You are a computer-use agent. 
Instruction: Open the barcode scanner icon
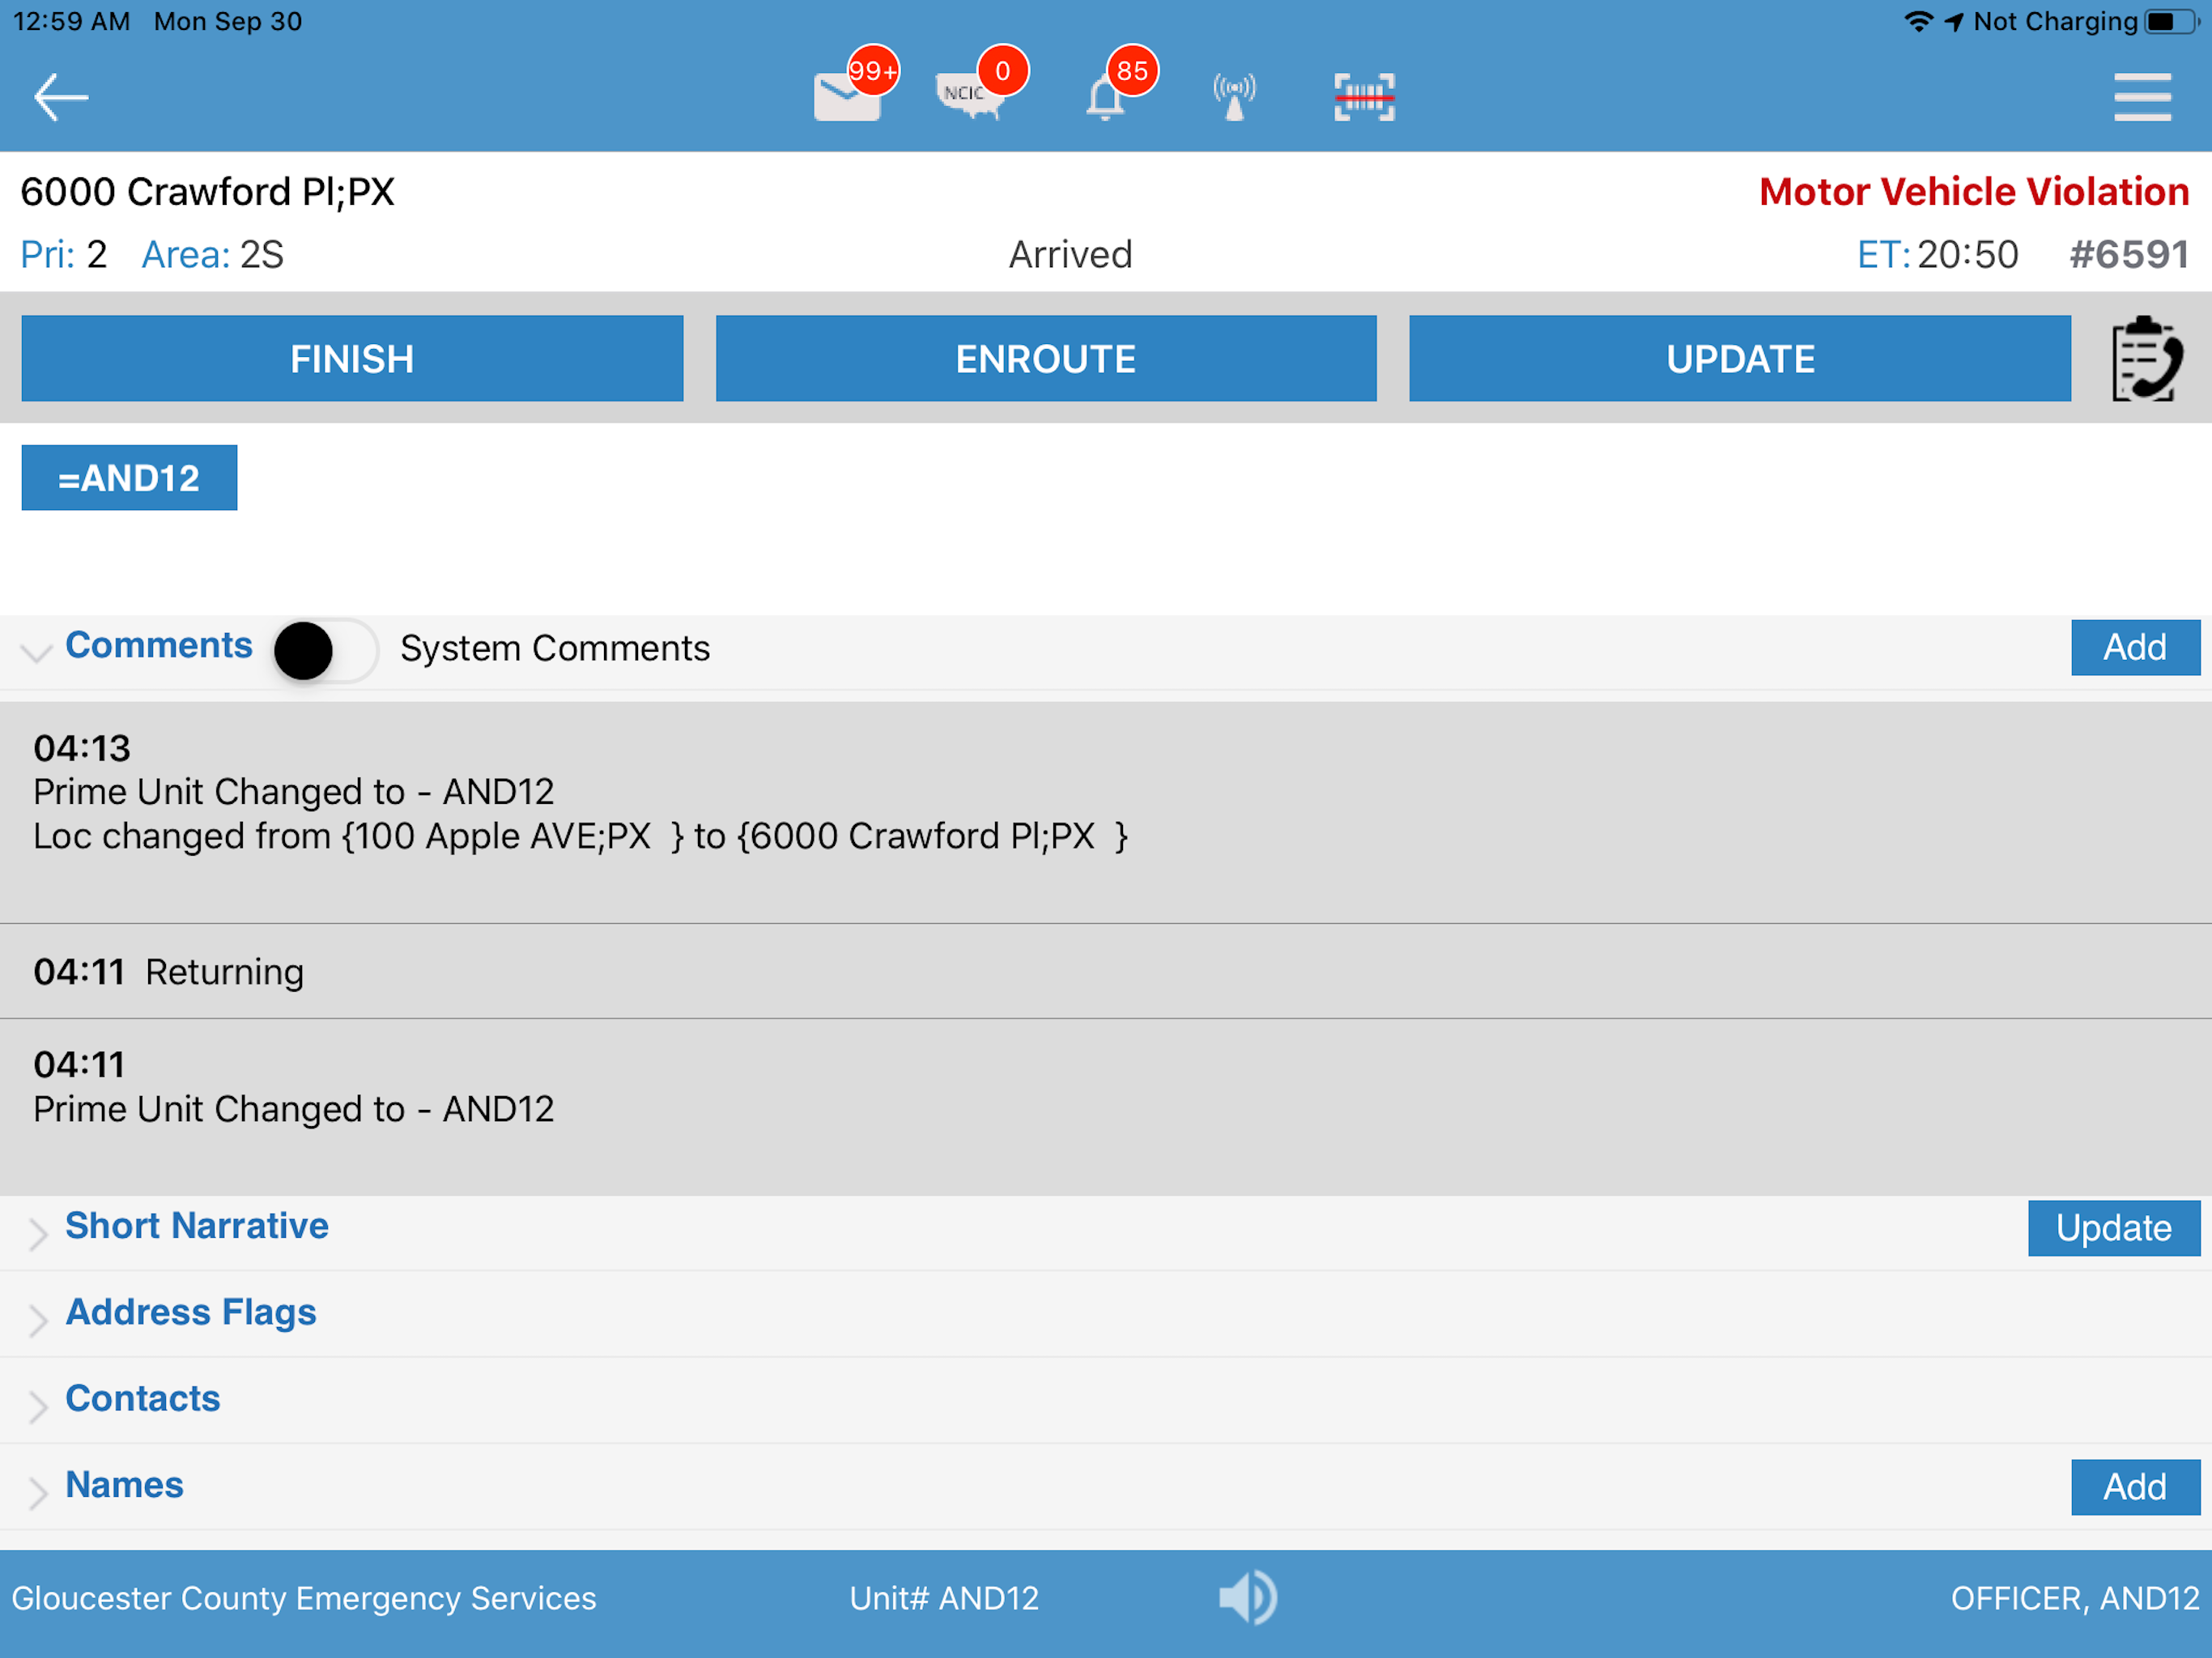pyautogui.click(x=1364, y=97)
